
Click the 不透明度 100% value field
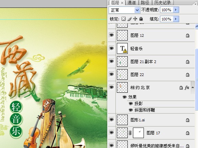click(166, 10)
